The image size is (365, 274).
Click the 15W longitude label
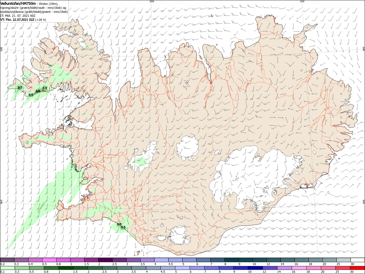pyautogui.click(x=302, y=1)
